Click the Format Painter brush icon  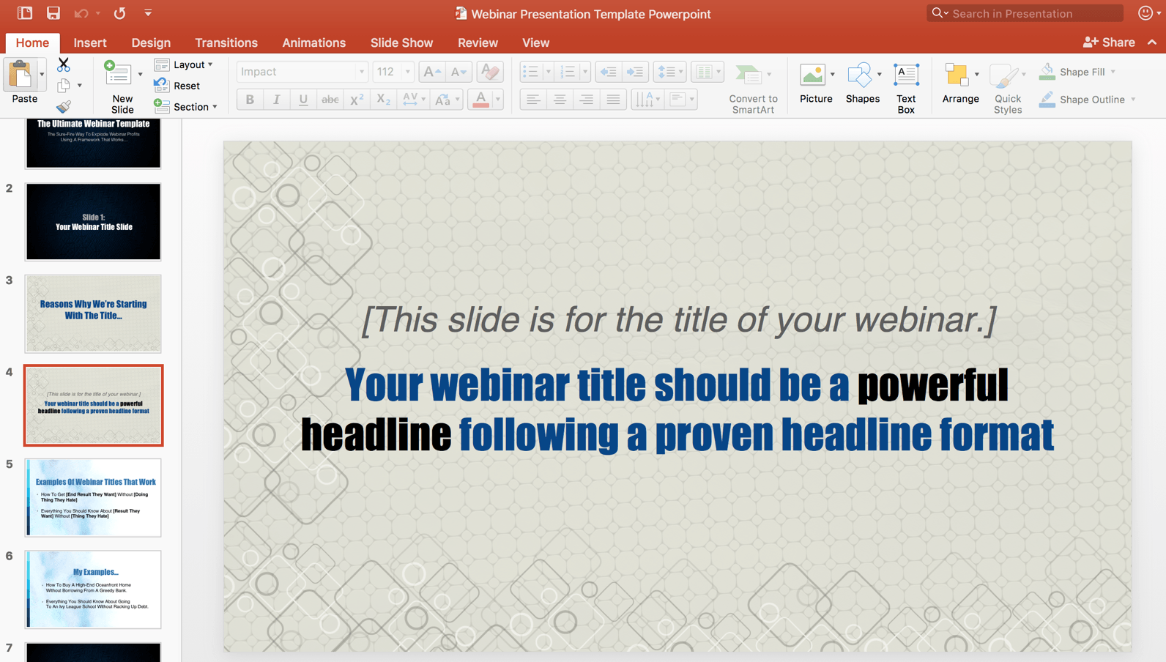[x=64, y=107]
